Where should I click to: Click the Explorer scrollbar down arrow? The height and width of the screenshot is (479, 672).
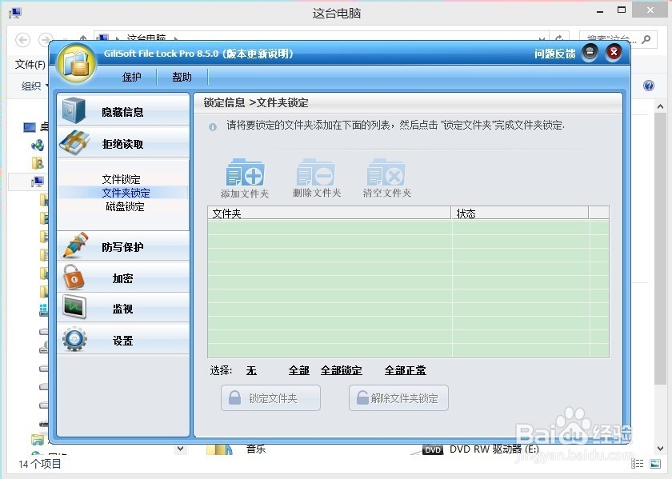click(x=660, y=448)
